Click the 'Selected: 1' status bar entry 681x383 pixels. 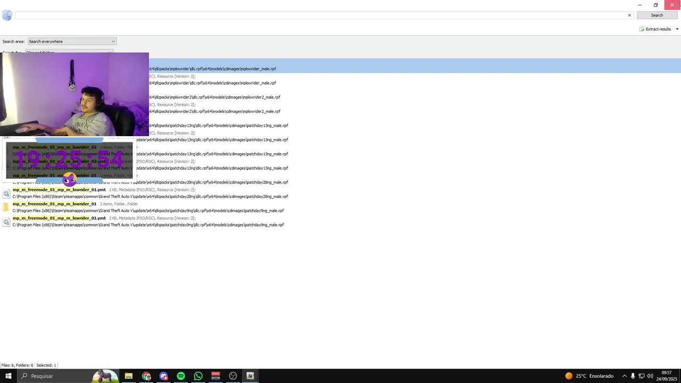click(x=46, y=365)
